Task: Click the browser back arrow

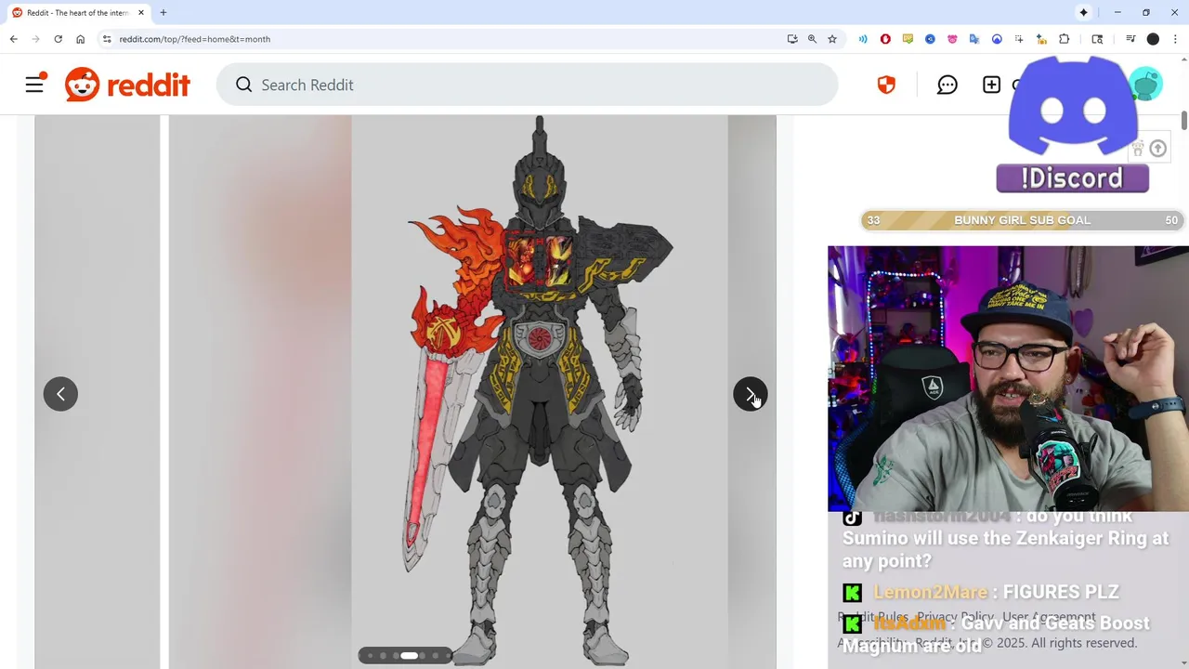Action: [13, 39]
